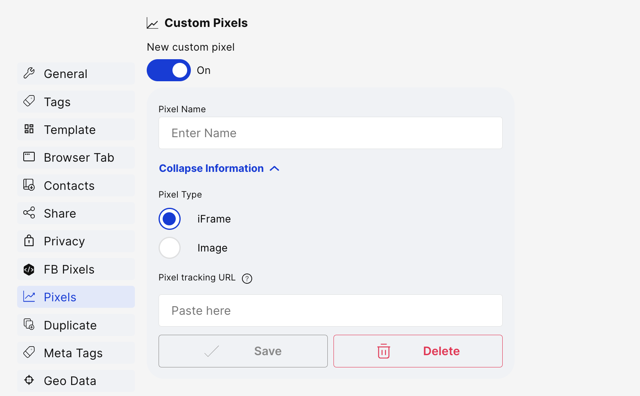Delete the custom pixel
Image resolution: width=640 pixels, height=396 pixels.
pos(418,351)
